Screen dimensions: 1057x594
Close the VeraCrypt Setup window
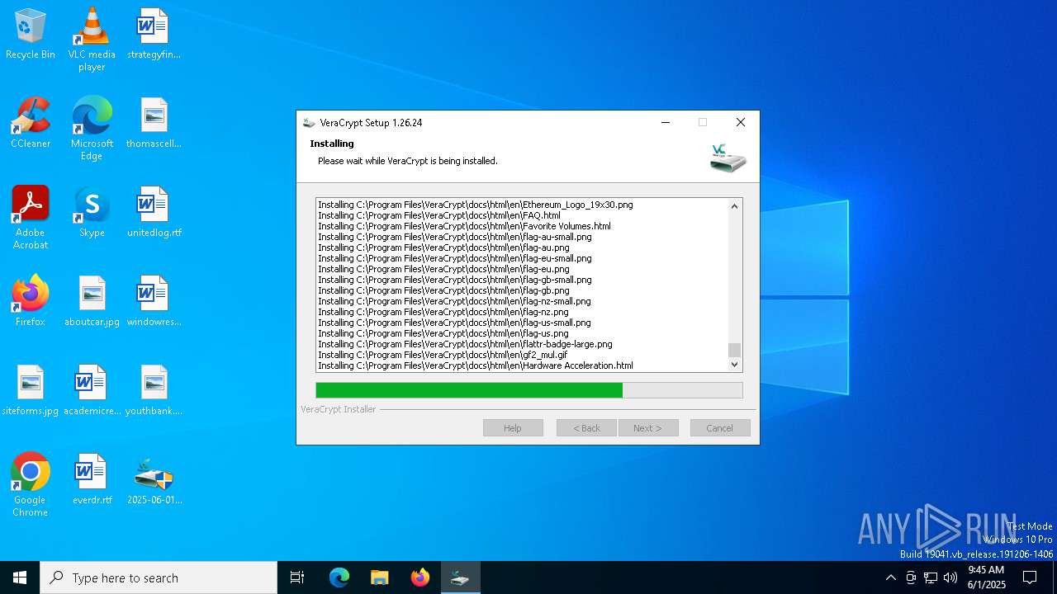(741, 122)
